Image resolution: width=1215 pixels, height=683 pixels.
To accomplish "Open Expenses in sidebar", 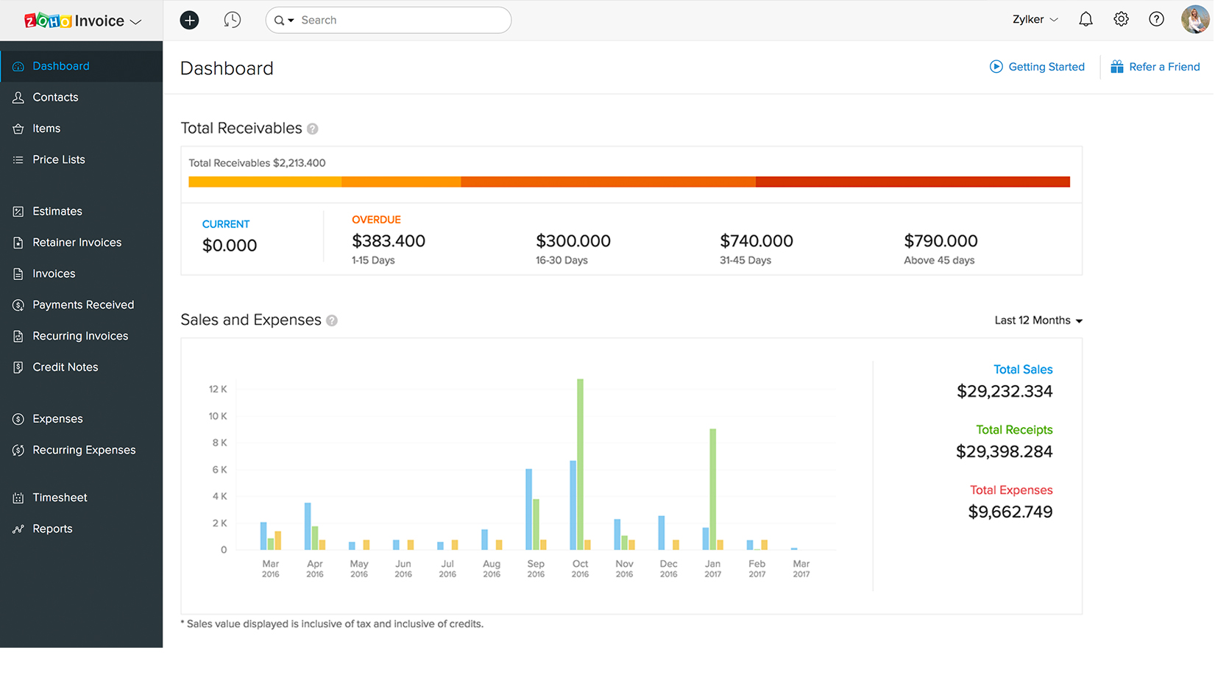I will pos(57,419).
